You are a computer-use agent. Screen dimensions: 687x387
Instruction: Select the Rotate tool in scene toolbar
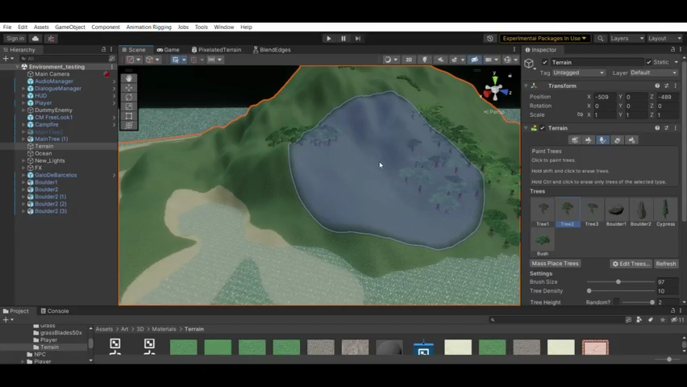[129, 98]
